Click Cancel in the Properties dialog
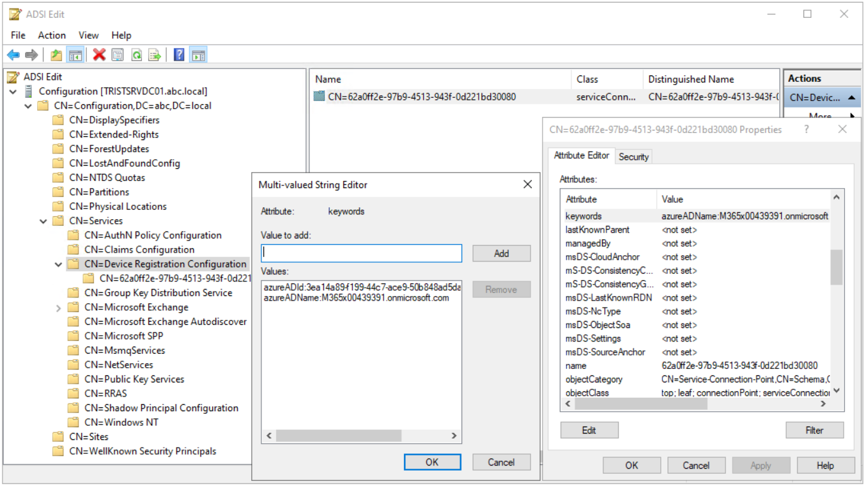 point(696,466)
